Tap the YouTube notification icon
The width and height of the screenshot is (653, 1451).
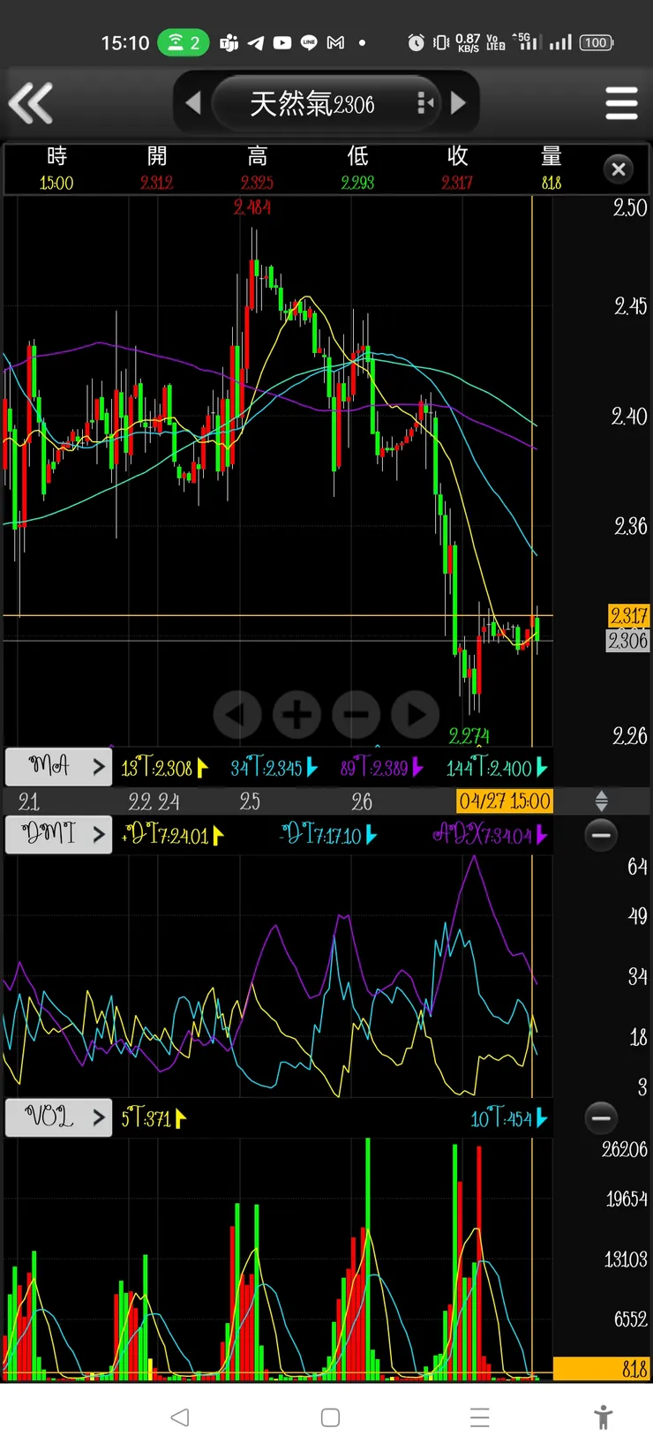pos(282,42)
